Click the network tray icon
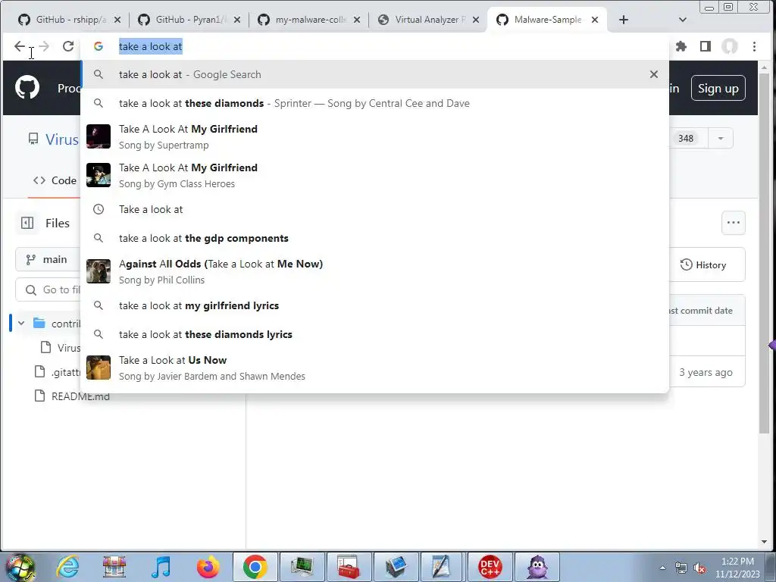Viewport: 776px width, 582px height. coord(681,568)
